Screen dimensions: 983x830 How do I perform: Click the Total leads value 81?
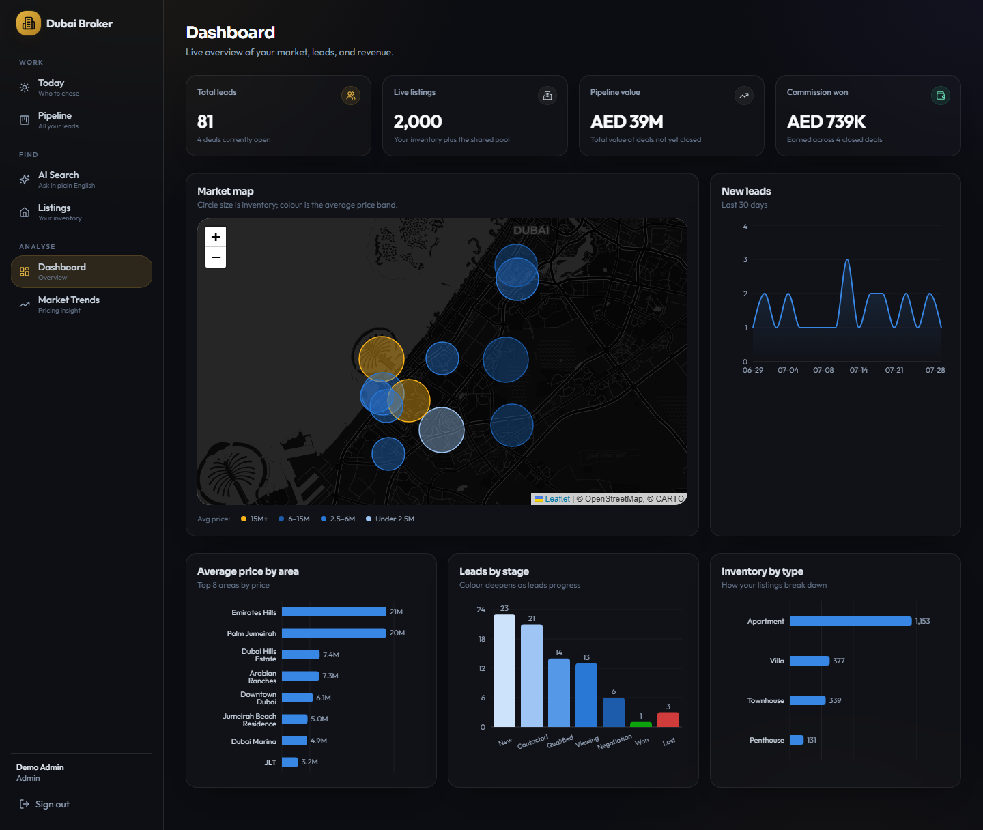click(x=205, y=121)
